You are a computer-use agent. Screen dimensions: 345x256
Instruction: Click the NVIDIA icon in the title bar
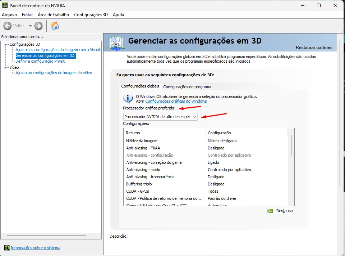pyautogui.click(x=5, y=5)
